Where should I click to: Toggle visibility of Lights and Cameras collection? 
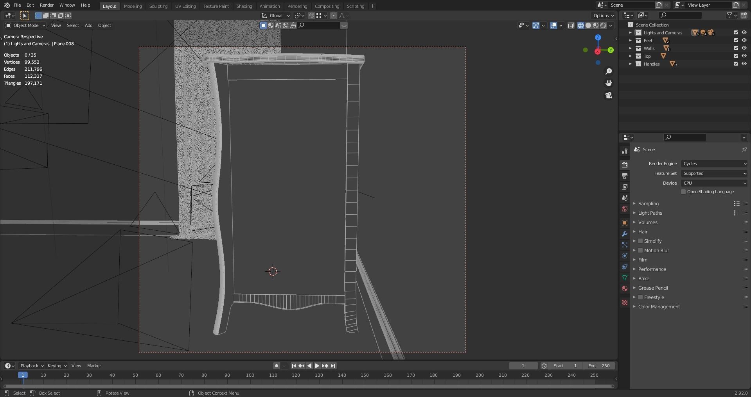pos(744,33)
